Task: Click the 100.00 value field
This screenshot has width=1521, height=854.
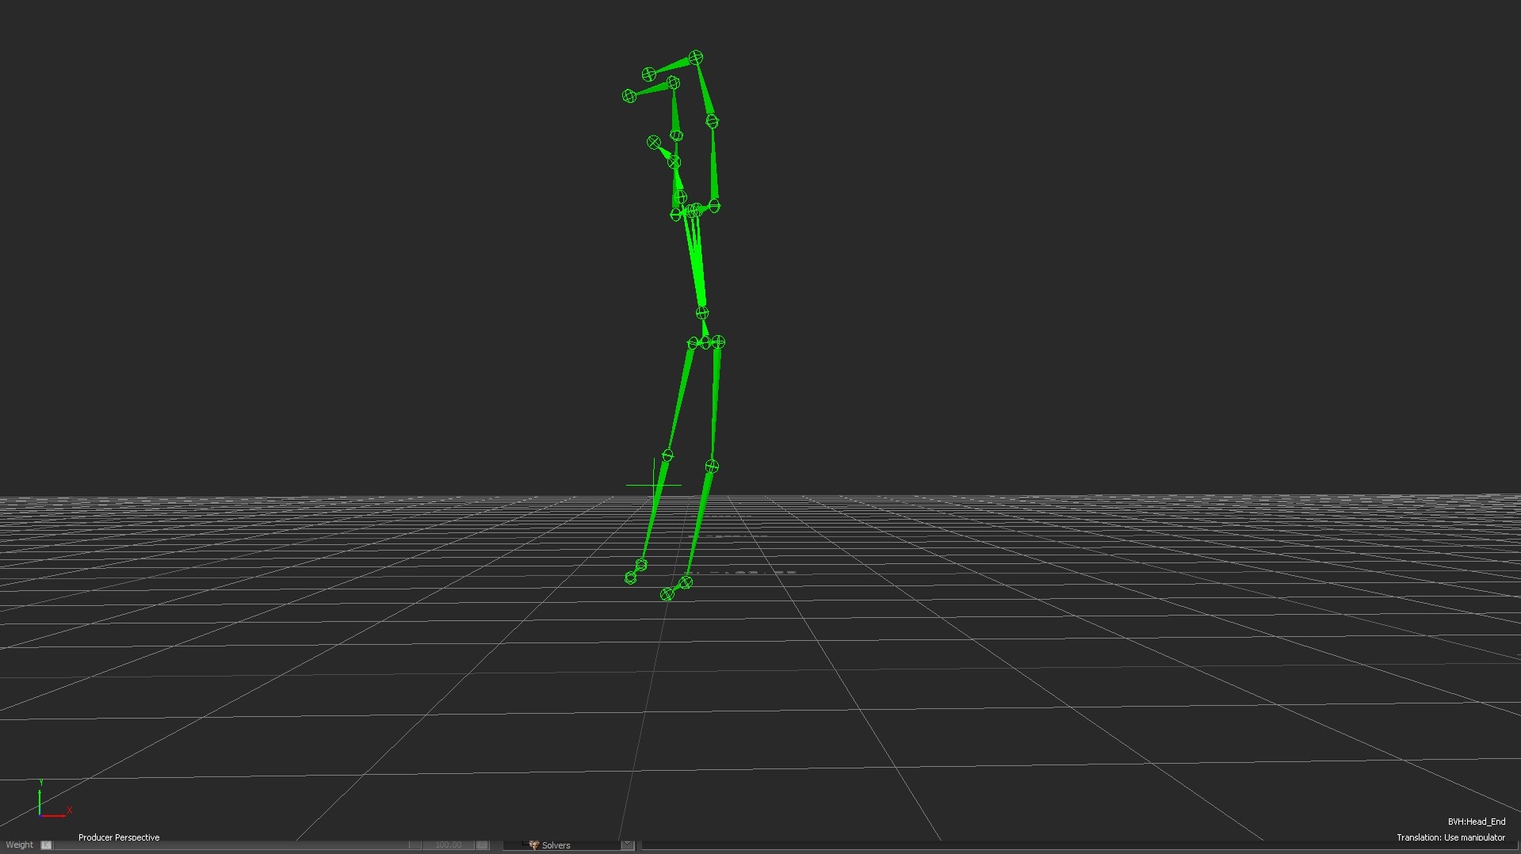Action: point(448,844)
